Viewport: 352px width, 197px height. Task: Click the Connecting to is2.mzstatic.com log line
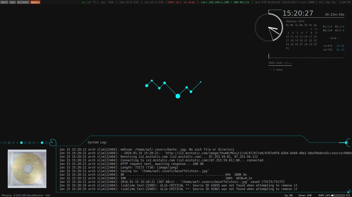click(x=162, y=160)
